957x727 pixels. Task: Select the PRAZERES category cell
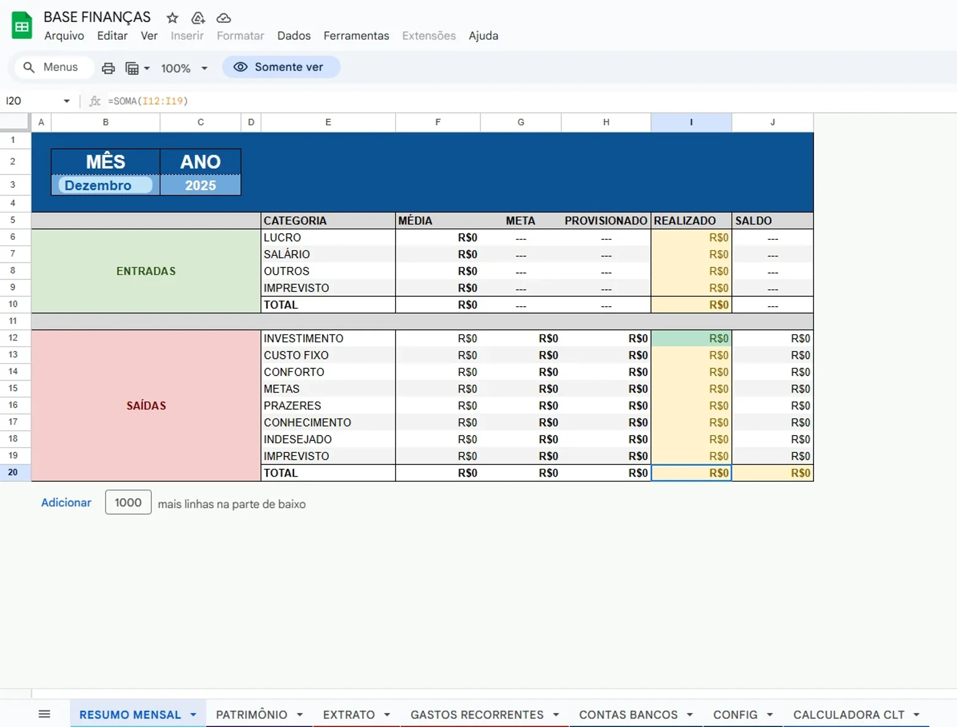328,406
